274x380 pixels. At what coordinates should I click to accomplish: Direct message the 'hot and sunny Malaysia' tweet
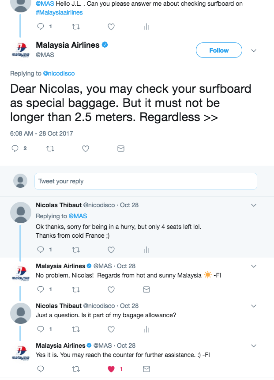tap(146, 289)
